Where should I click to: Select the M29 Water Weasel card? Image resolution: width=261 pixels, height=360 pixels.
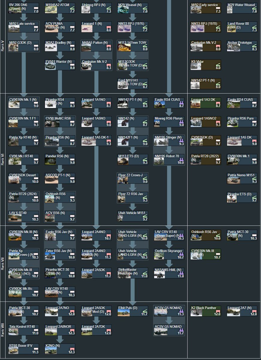pyautogui.click(x=242, y=8)
